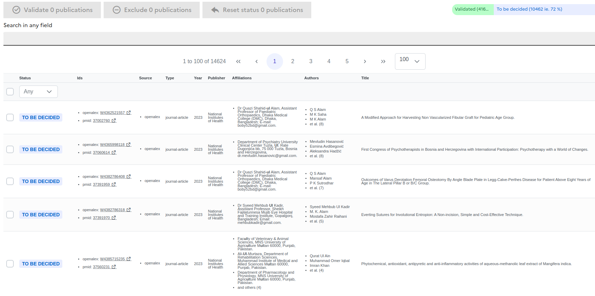Click Validate 0 publications button
The height and width of the screenshot is (296, 595).
(52, 10)
